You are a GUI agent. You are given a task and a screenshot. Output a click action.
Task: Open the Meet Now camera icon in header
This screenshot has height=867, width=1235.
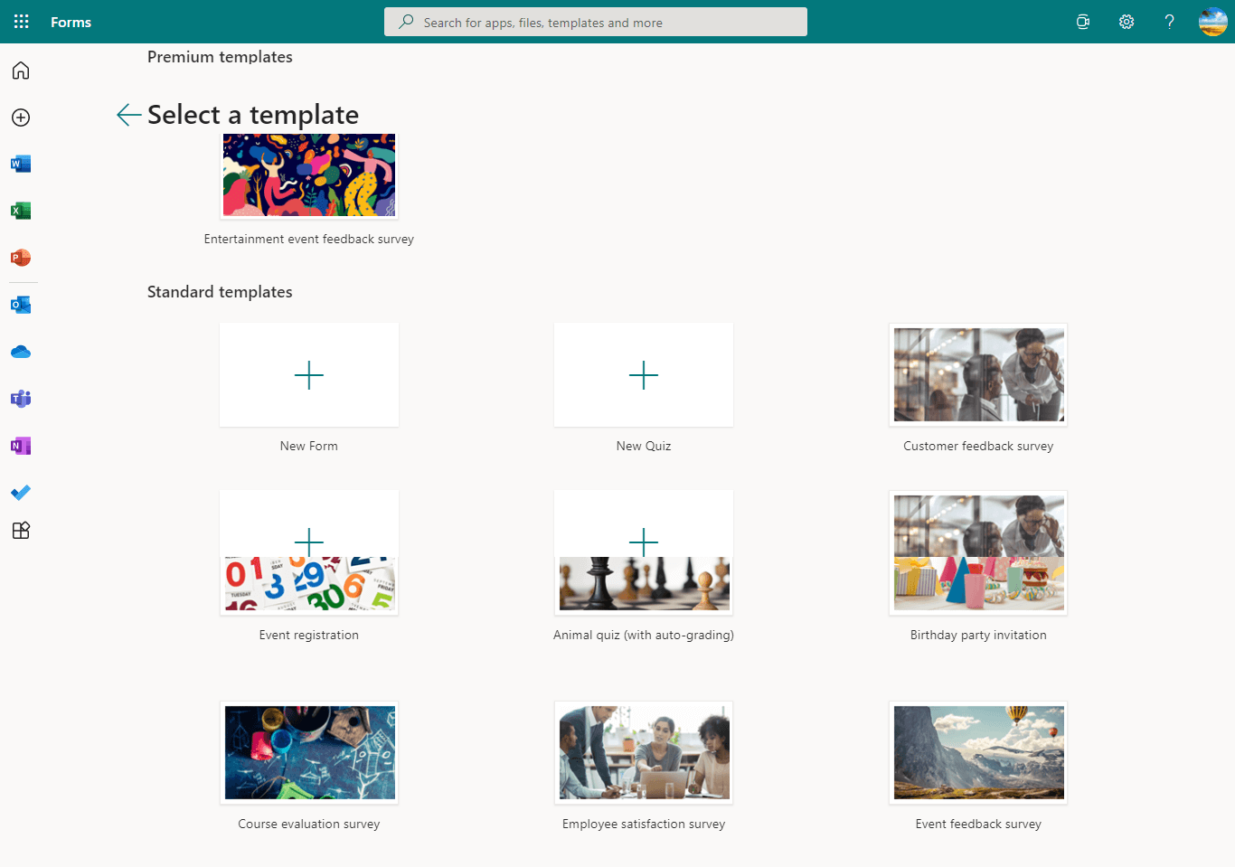coord(1083,22)
